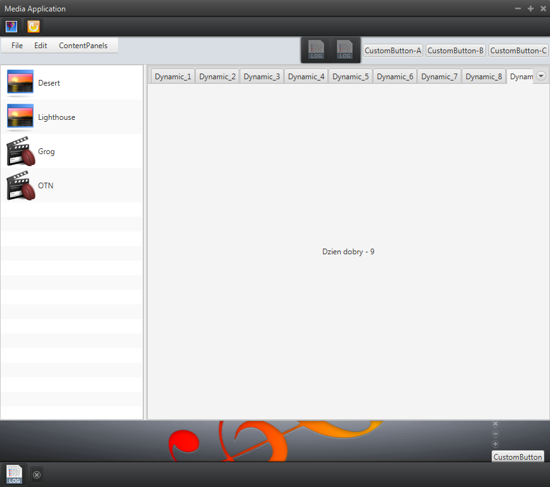Click the orange refresh arrow icon

point(34,27)
